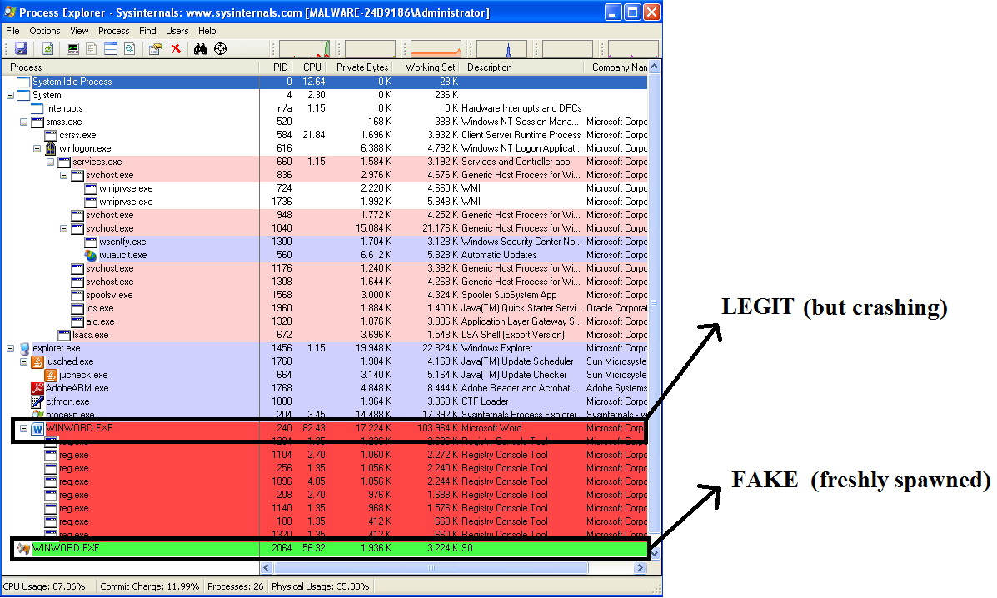Click the jucheck.exe Java icon
The width and height of the screenshot is (997, 598).
click(x=51, y=375)
